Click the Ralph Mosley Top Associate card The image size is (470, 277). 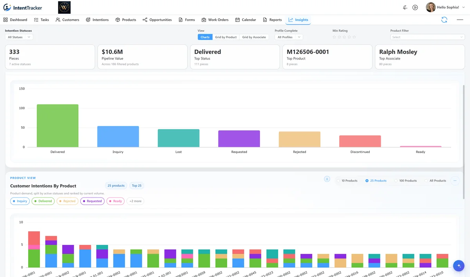(x=420, y=57)
